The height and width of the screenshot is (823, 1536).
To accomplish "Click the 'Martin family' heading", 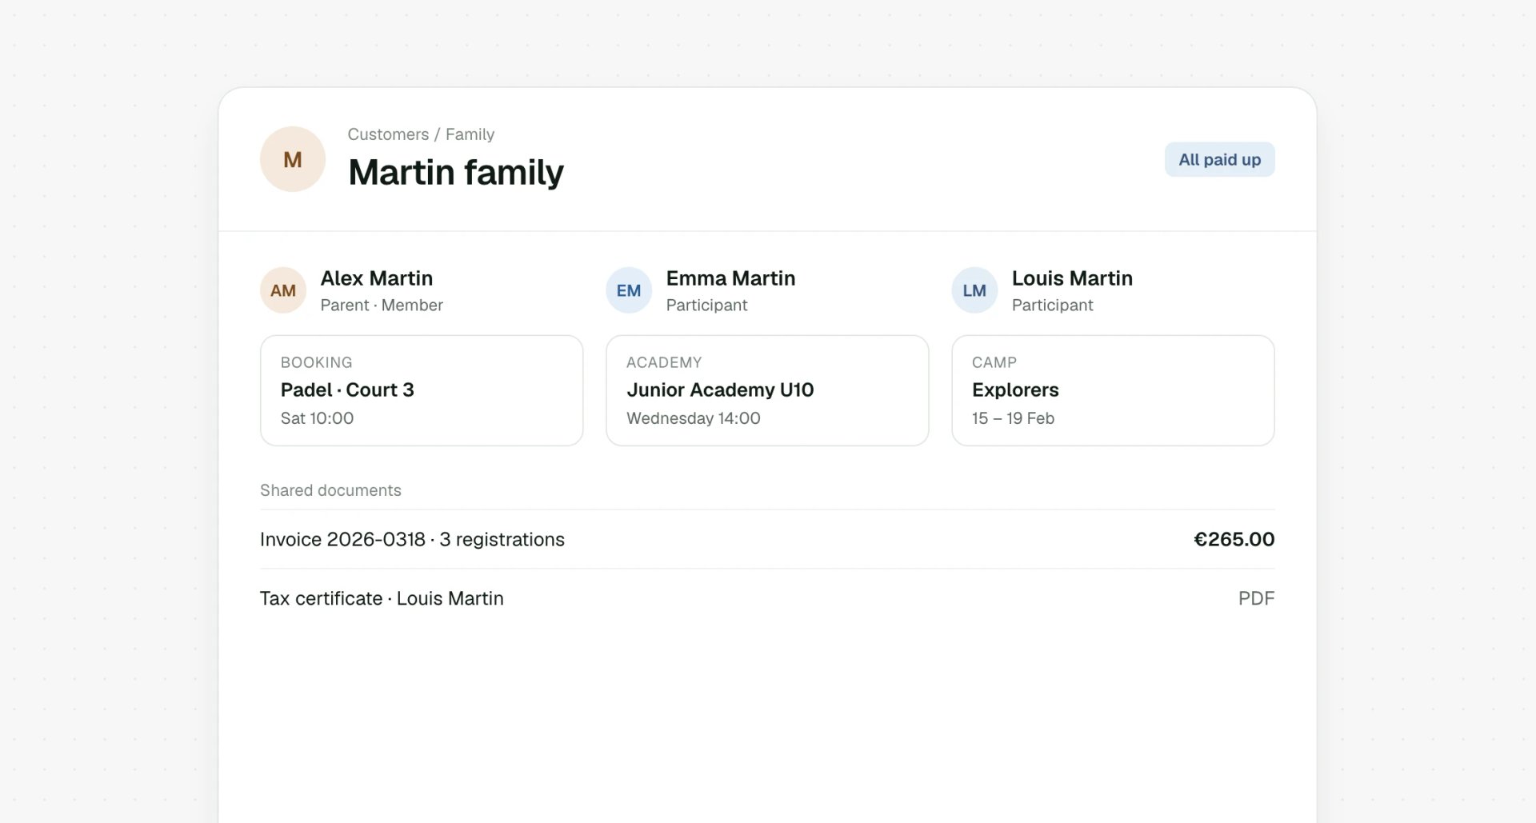I will click(x=456, y=172).
